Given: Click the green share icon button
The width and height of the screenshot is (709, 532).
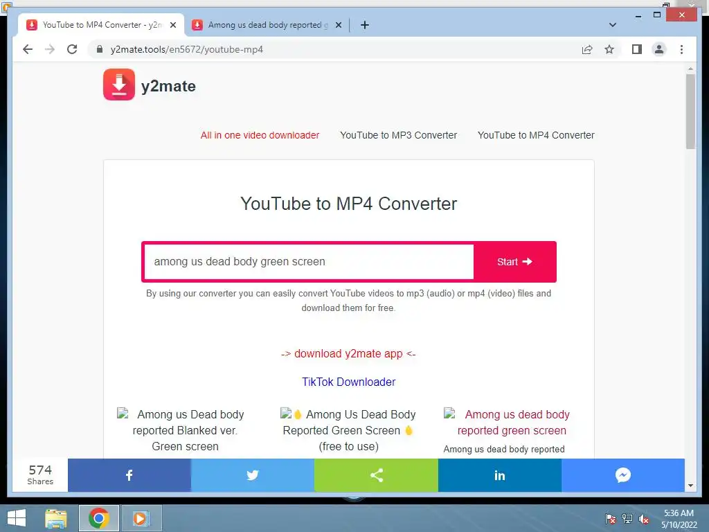Looking at the screenshot, I should pos(376,475).
